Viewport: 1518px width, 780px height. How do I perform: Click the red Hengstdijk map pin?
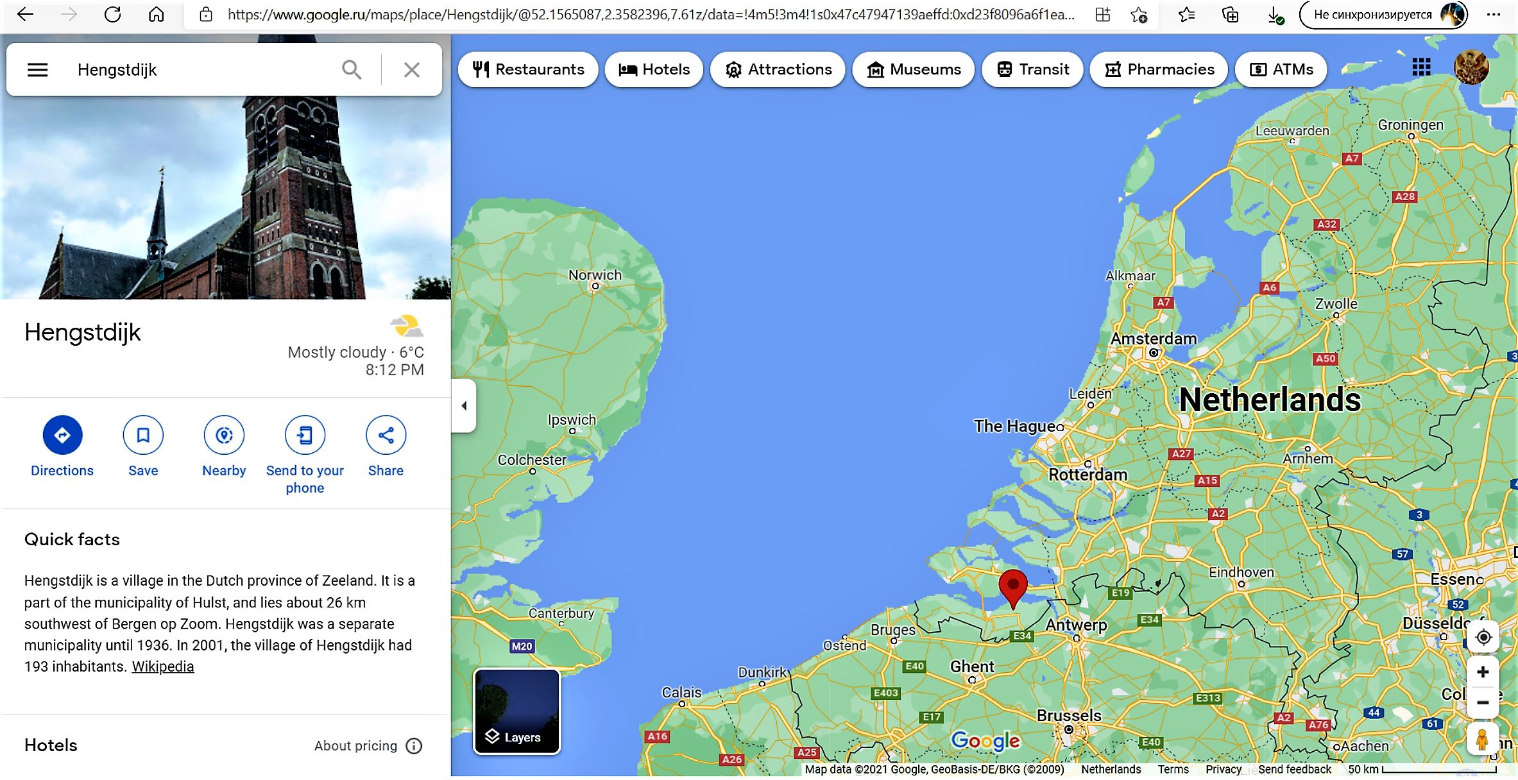click(1013, 588)
